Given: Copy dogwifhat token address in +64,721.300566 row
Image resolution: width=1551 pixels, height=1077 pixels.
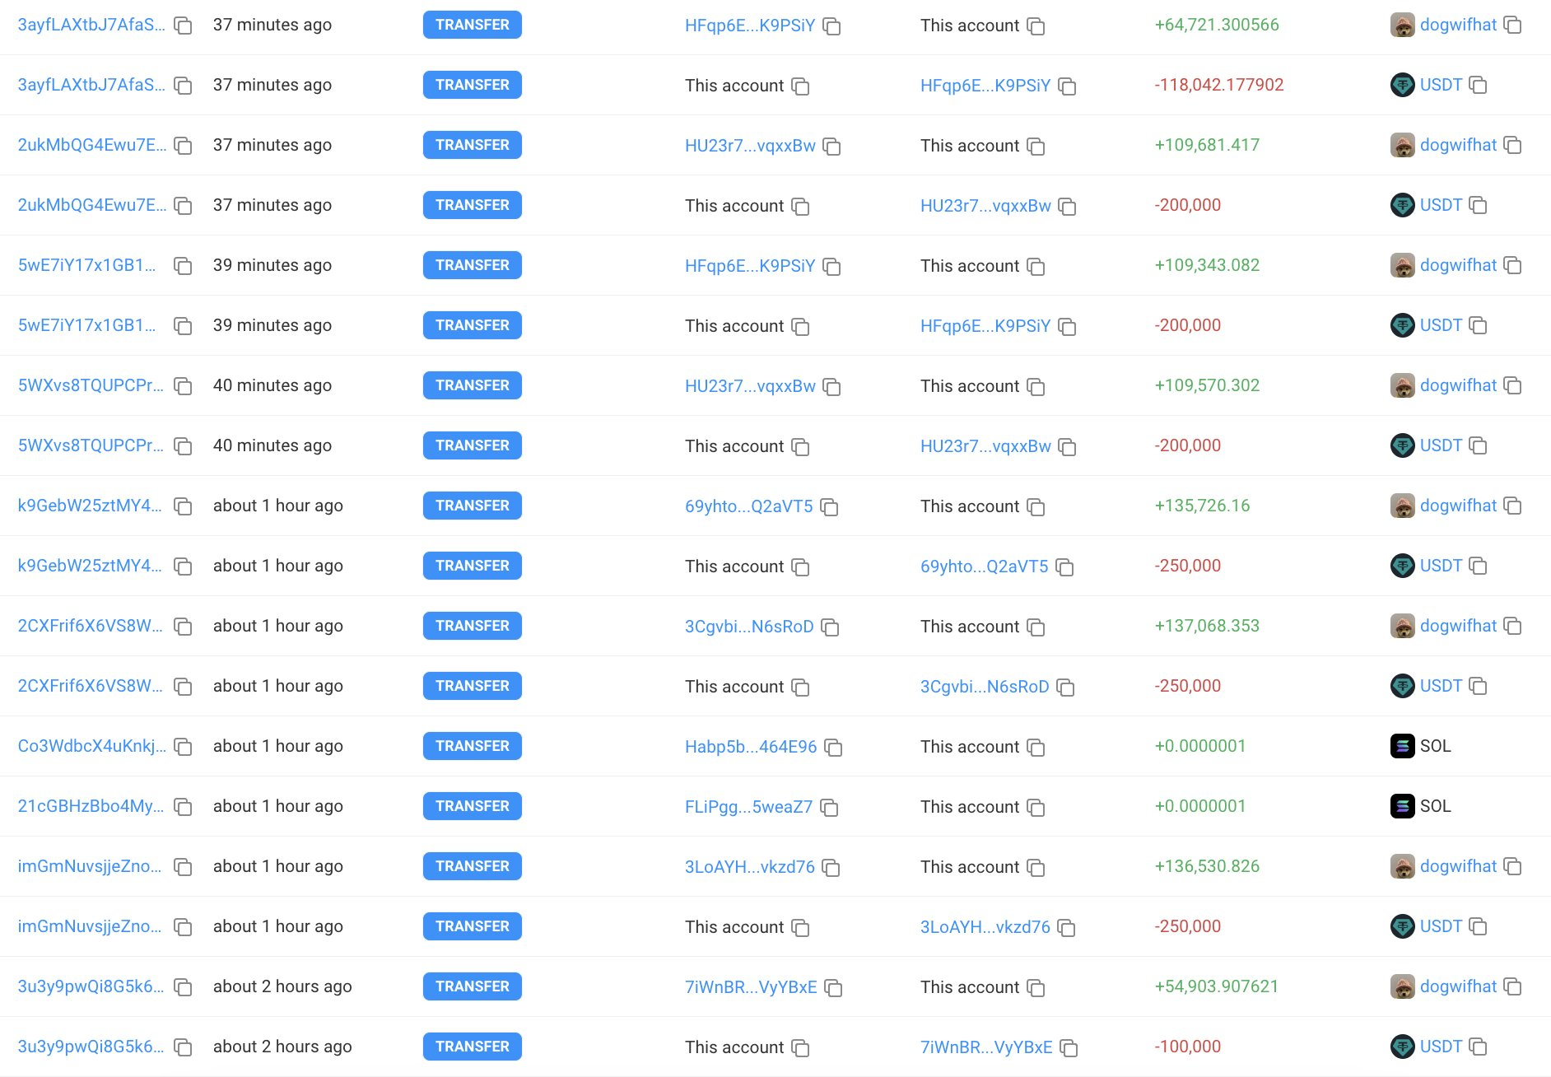Looking at the screenshot, I should click(x=1512, y=26).
